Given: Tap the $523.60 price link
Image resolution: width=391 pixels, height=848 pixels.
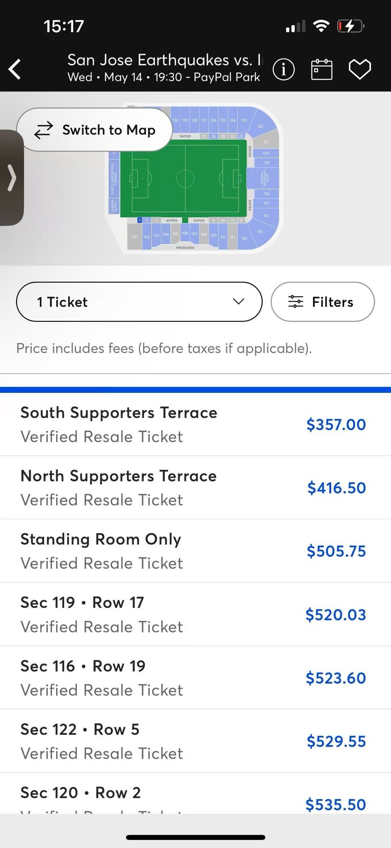Looking at the screenshot, I should point(336,678).
